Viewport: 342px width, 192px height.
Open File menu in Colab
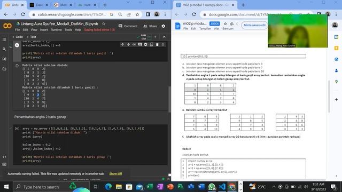pos(18,30)
